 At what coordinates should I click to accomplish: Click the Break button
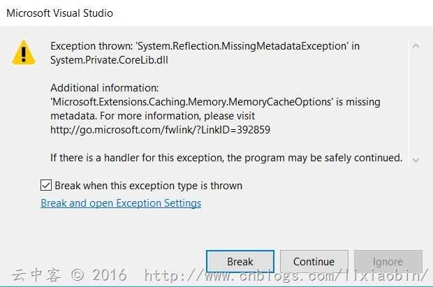pos(240,262)
